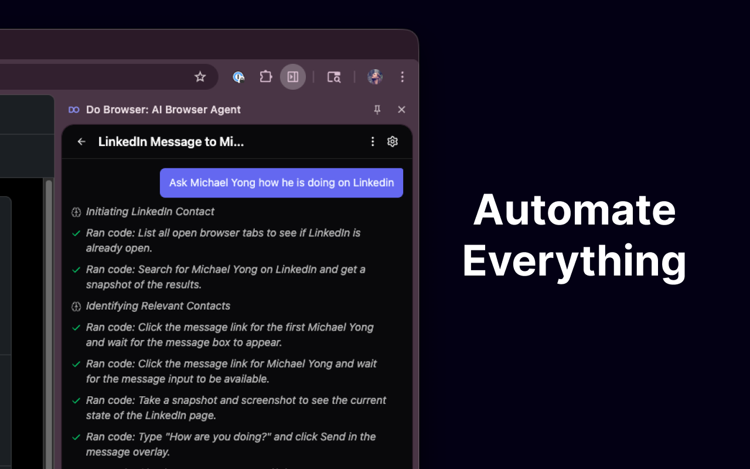Click the Initiating LinkedIn Contact step text
This screenshot has height=469, width=750.
[150, 212]
